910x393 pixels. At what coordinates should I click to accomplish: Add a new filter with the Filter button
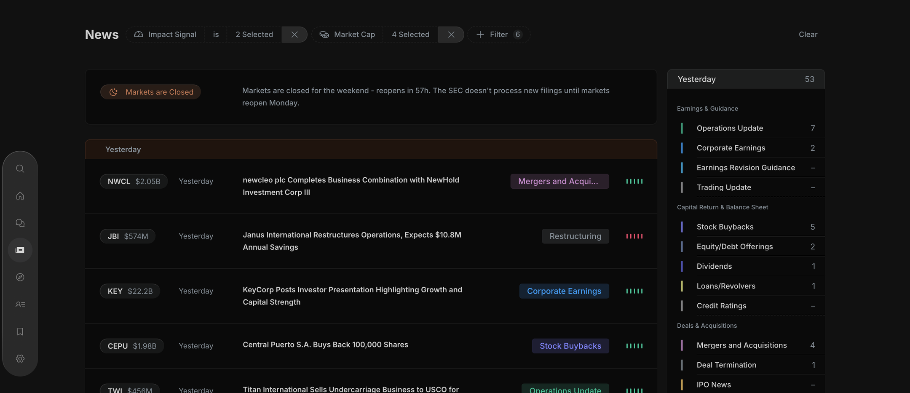point(499,35)
